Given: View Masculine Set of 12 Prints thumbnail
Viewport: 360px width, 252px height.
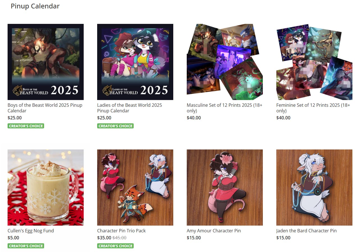Looking at the screenshot, I should [x=225, y=62].
